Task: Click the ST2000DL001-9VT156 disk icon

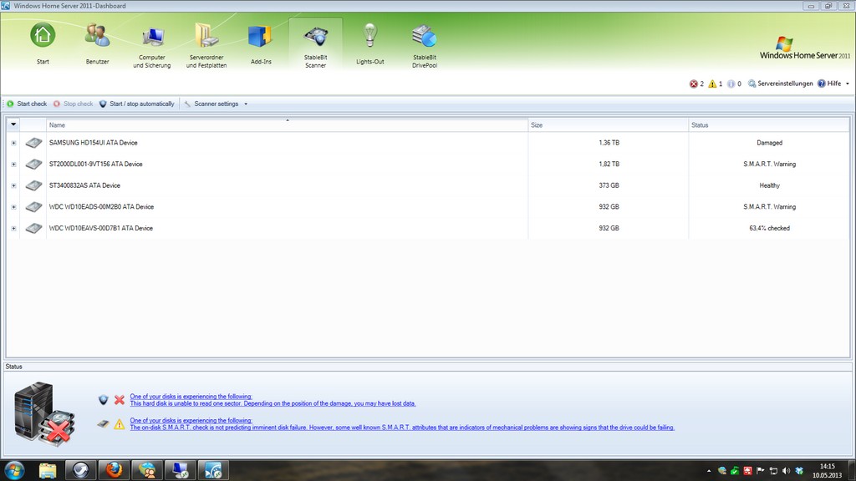Action: (33, 165)
